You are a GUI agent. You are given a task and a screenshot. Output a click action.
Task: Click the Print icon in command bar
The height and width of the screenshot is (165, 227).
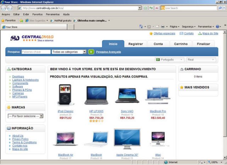click(x=163, y=27)
